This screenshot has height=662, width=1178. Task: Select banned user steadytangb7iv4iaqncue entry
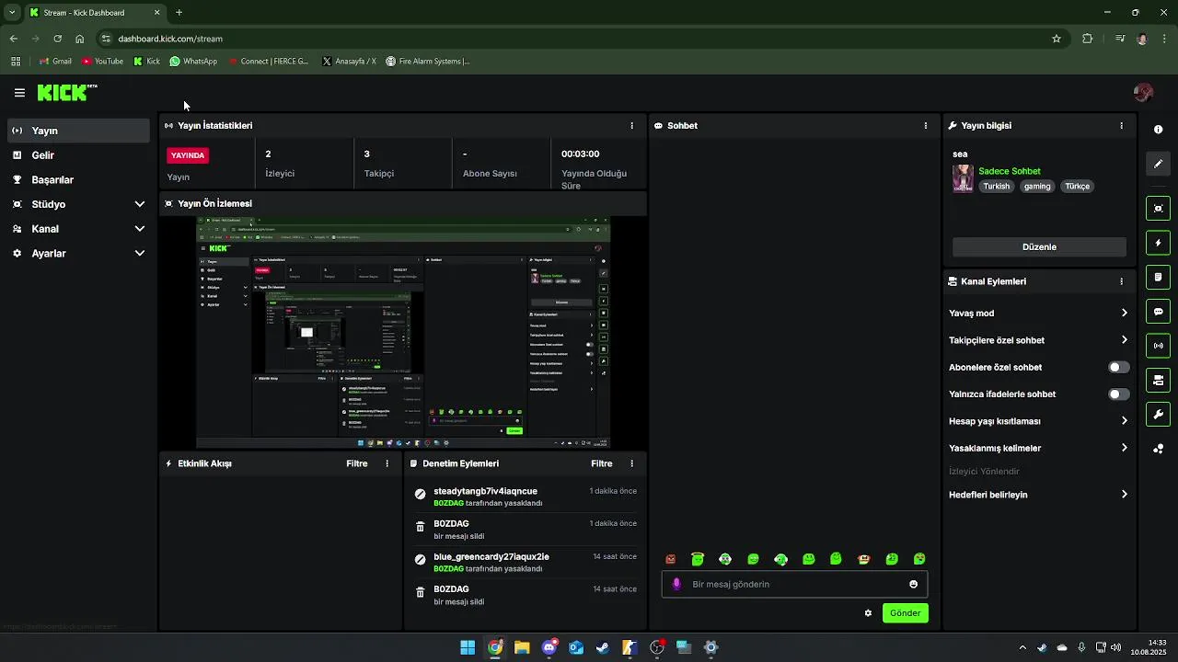tap(525, 497)
